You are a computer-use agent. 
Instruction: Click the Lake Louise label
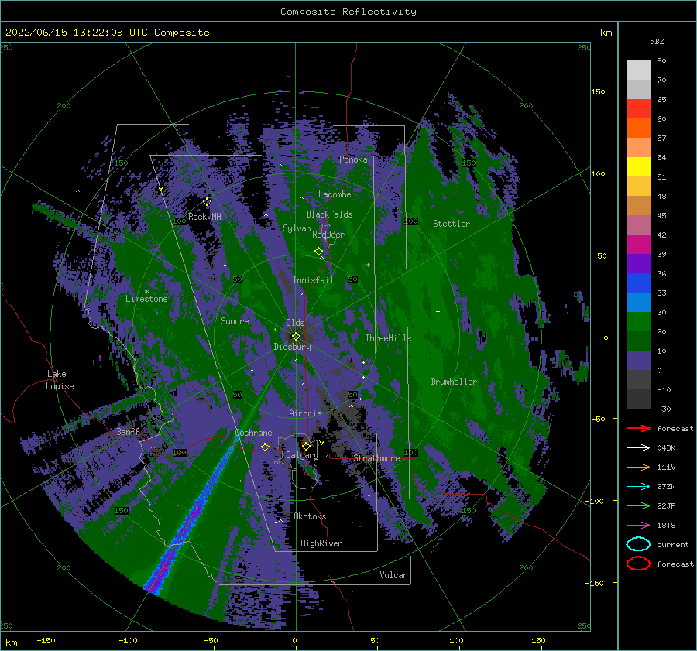(60, 380)
